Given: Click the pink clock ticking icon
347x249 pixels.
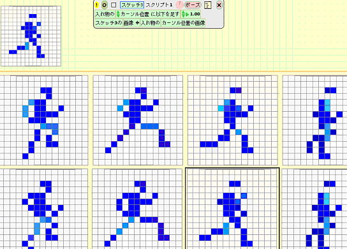Looking at the screenshot, I should (x=179, y=4).
